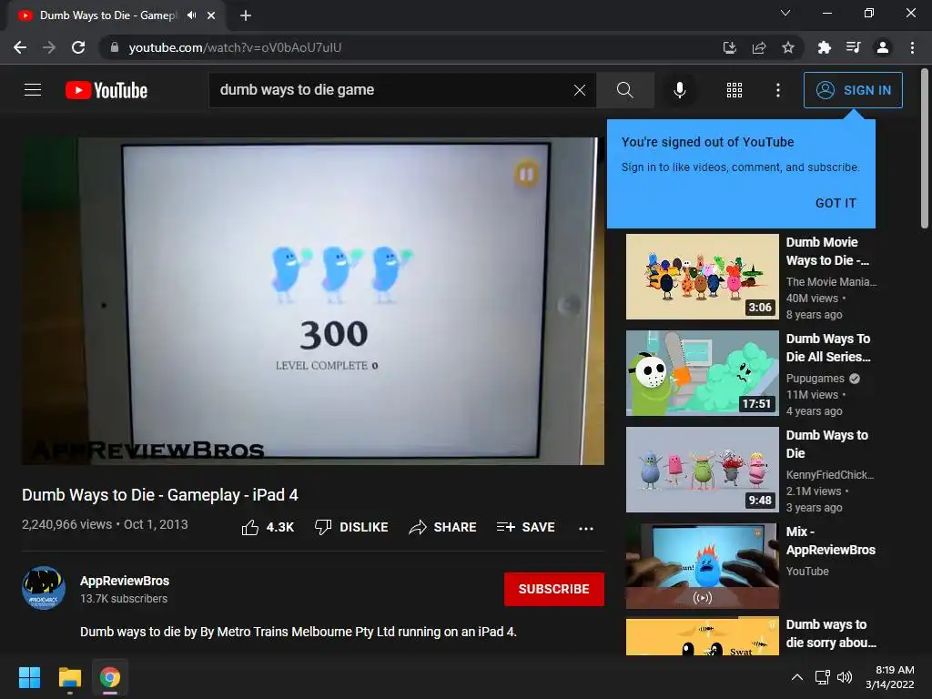Open Dumb ways to die sorry video title
Image resolution: width=932 pixels, height=699 pixels.
click(831, 633)
